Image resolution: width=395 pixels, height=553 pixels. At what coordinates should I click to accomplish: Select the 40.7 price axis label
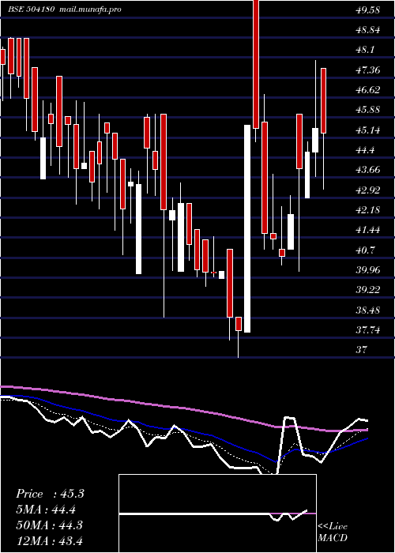[365, 250]
